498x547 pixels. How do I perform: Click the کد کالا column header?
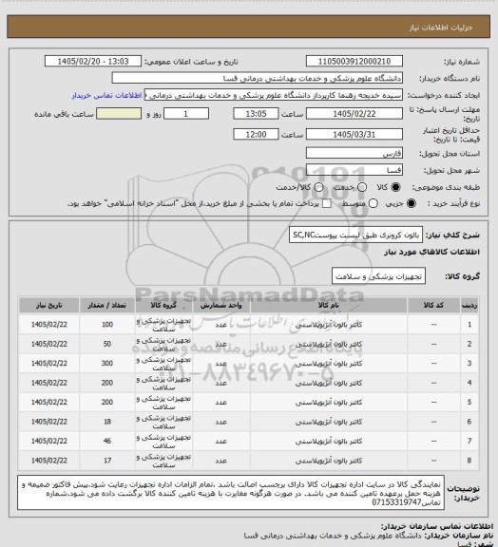point(433,306)
